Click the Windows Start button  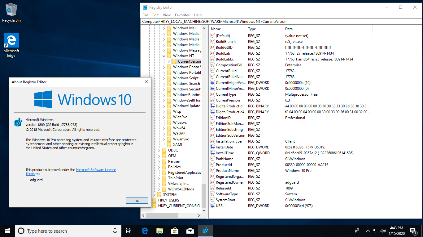7,231
